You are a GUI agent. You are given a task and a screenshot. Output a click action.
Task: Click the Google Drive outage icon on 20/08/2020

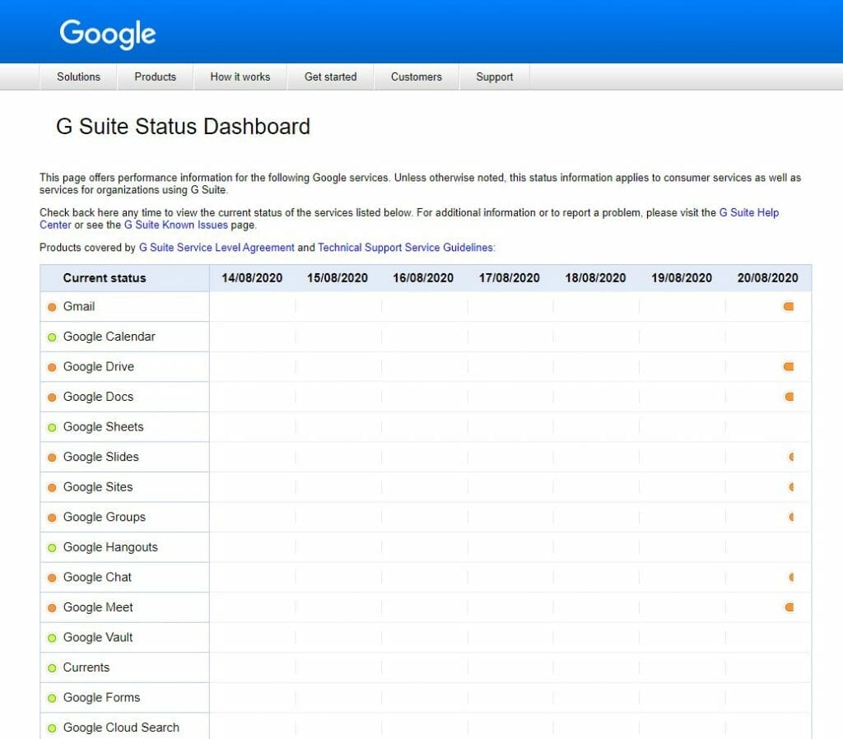[x=788, y=366]
